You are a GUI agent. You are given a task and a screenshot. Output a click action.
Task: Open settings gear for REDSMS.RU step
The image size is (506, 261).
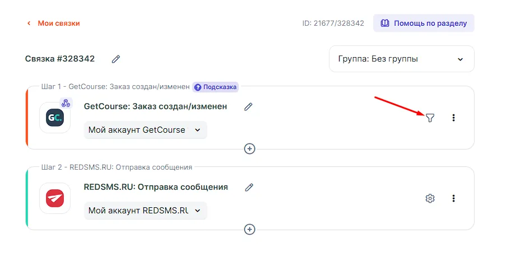pos(430,198)
